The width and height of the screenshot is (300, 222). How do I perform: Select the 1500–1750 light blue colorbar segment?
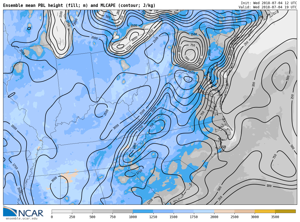tap(184, 211)
